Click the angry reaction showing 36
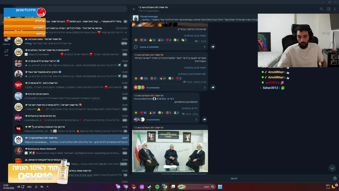339x191 pixels. tap(143, 40)
